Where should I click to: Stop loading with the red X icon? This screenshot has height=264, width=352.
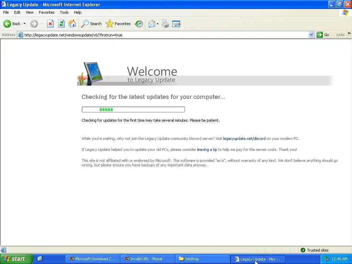[x=50, y=24]
